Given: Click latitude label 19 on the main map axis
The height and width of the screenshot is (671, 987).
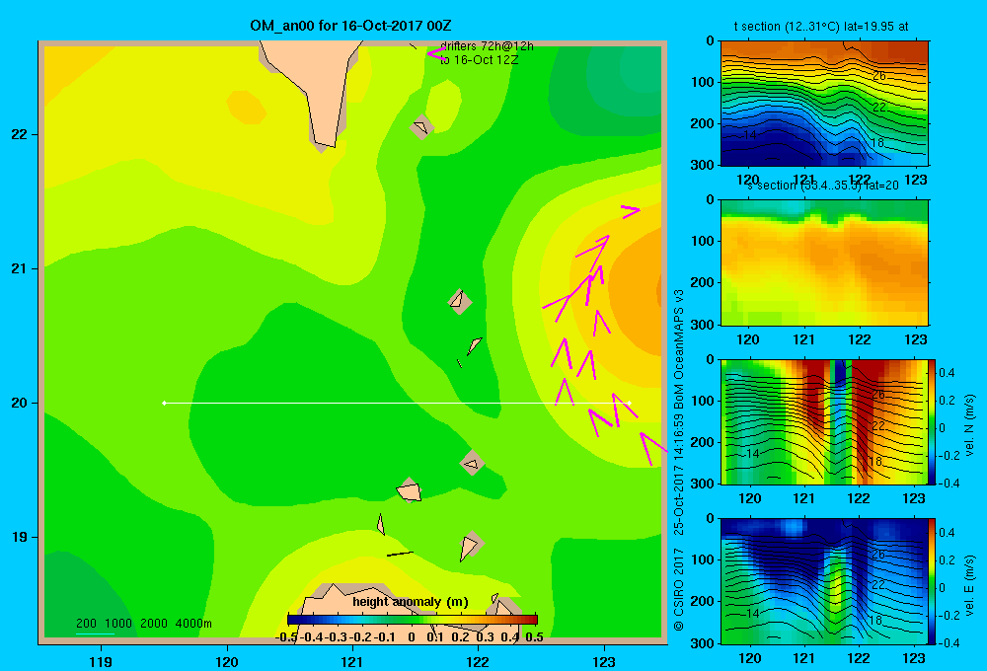Looking at the screenshot, I should pyautogui.click(x=20, y=537).
